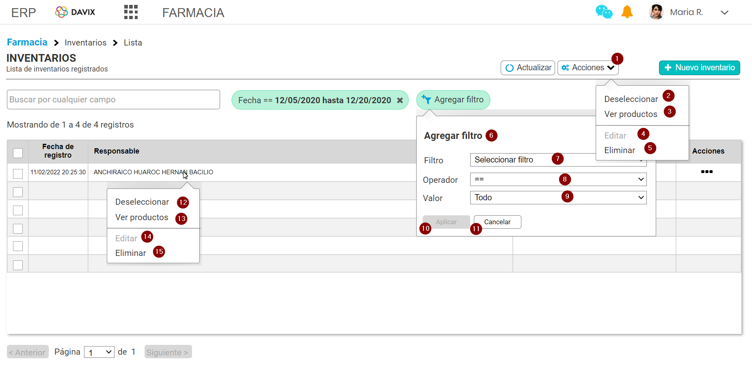Click the filter icon on Agregar filtro
Screen dimensions: 752x366
426,100
